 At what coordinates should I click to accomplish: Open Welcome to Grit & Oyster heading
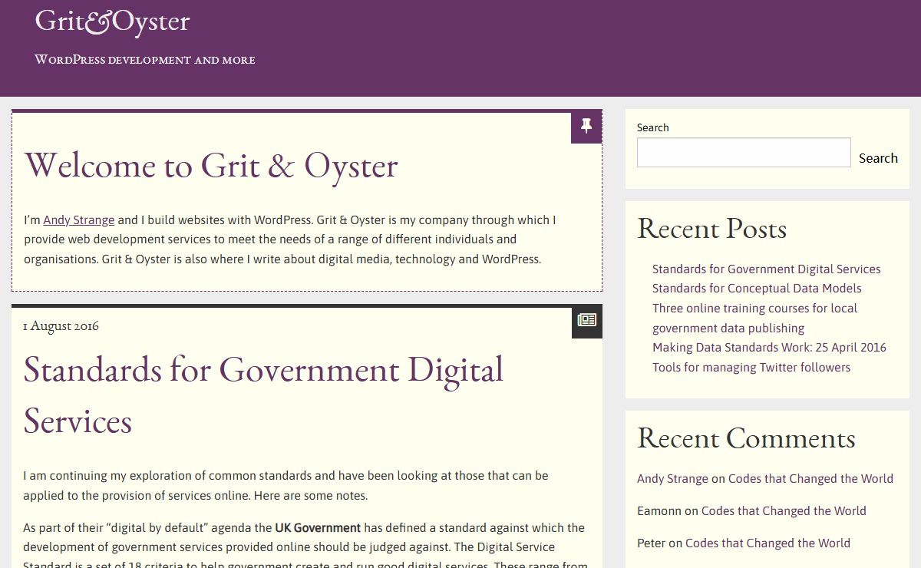coord(211,166)
